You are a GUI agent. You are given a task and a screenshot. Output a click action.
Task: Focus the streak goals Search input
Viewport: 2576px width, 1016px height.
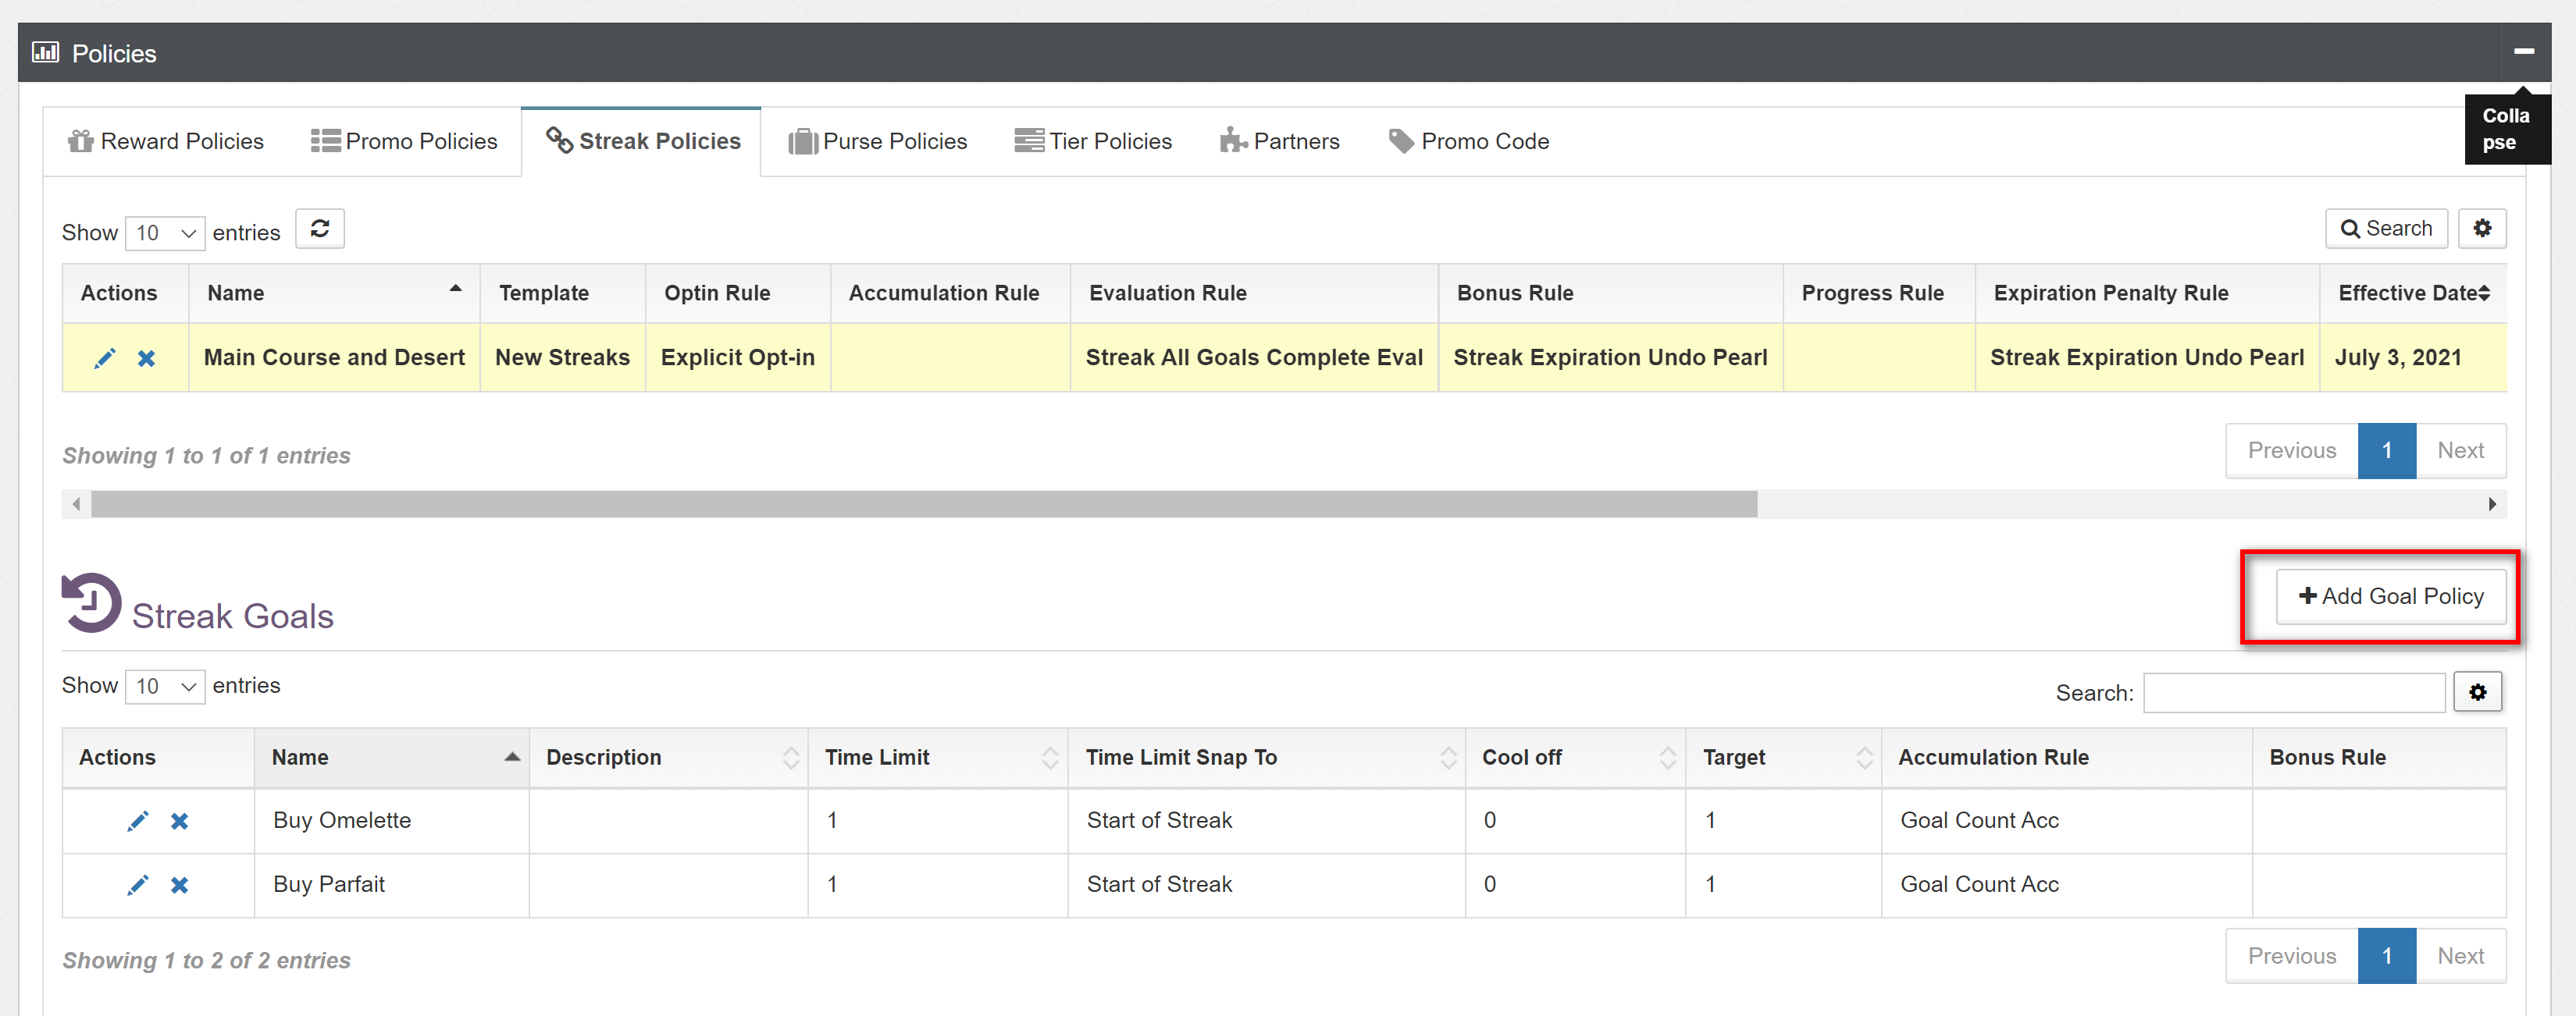(x=2293, y=692)
